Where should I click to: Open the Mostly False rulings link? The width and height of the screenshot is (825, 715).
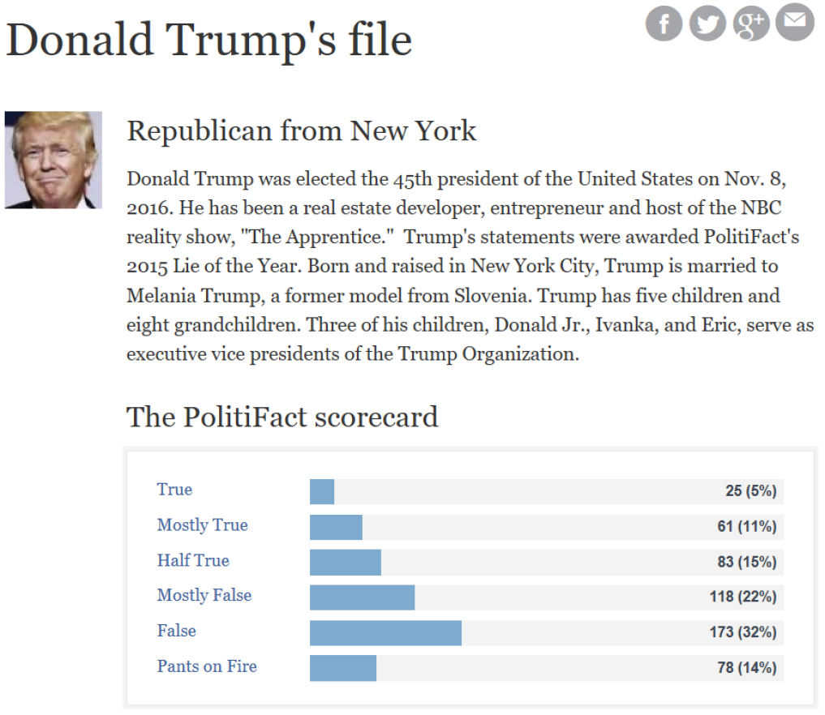pos(204,596)
